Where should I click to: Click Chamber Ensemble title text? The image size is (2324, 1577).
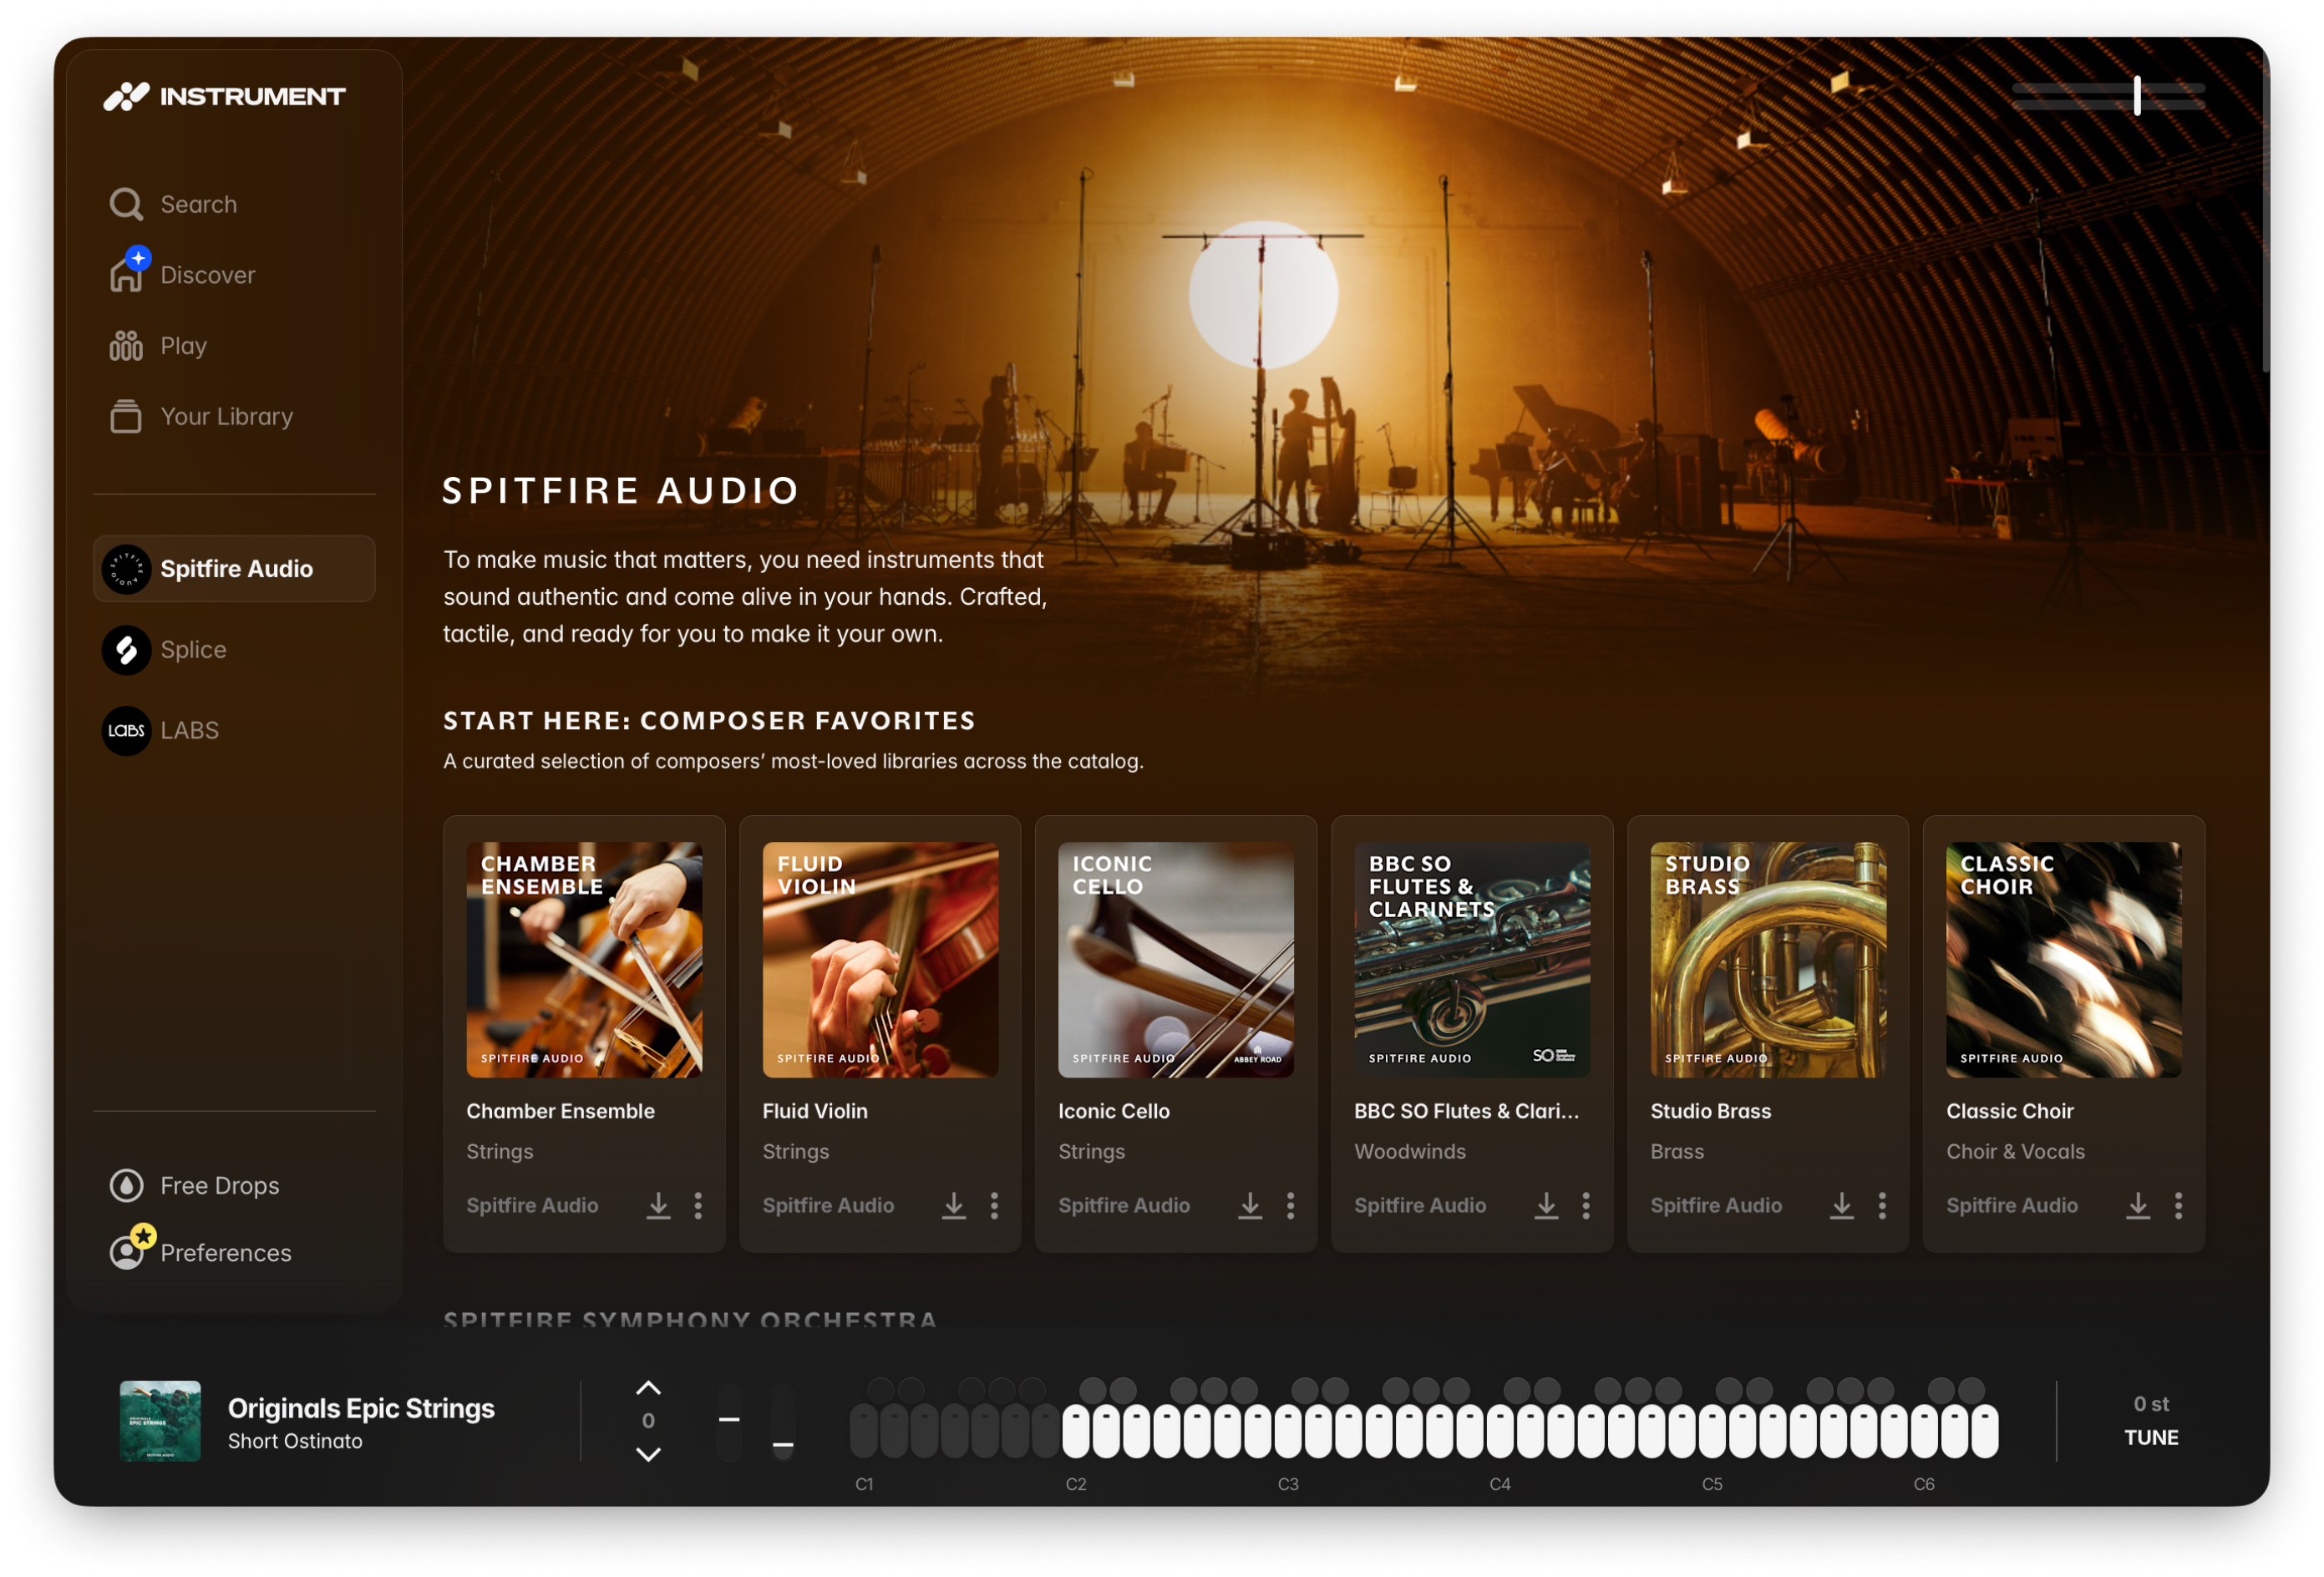pos(560,1111)
